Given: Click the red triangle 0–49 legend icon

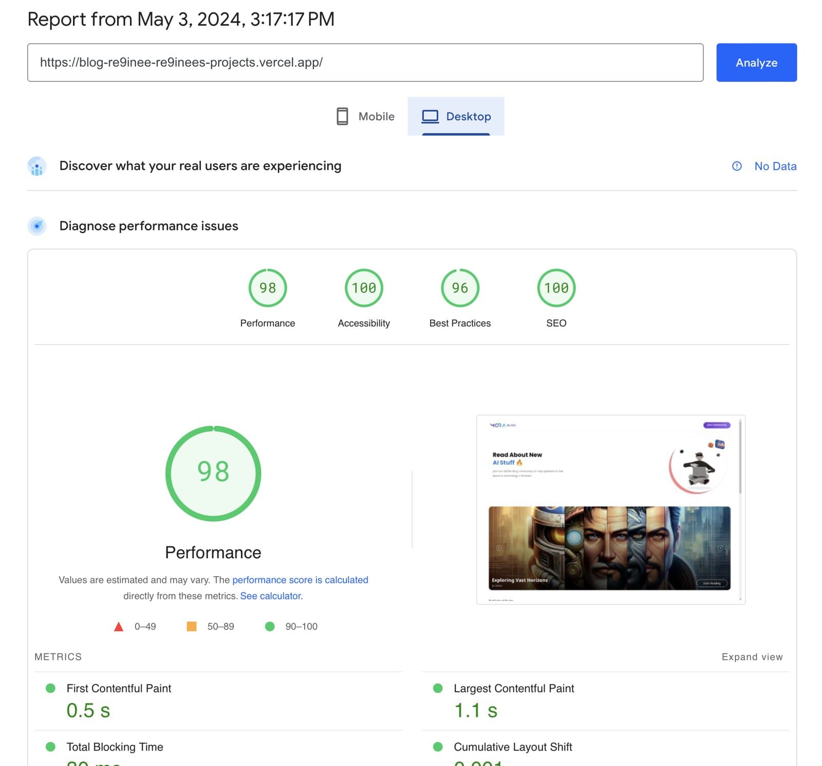Looking at the screenshot, I should click(x=119, y=626).
